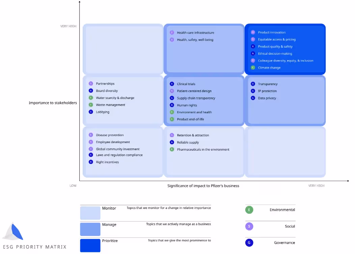Click the icon beside Transparency
Viewport: 355px width, 254px height.
coord(253,84)
